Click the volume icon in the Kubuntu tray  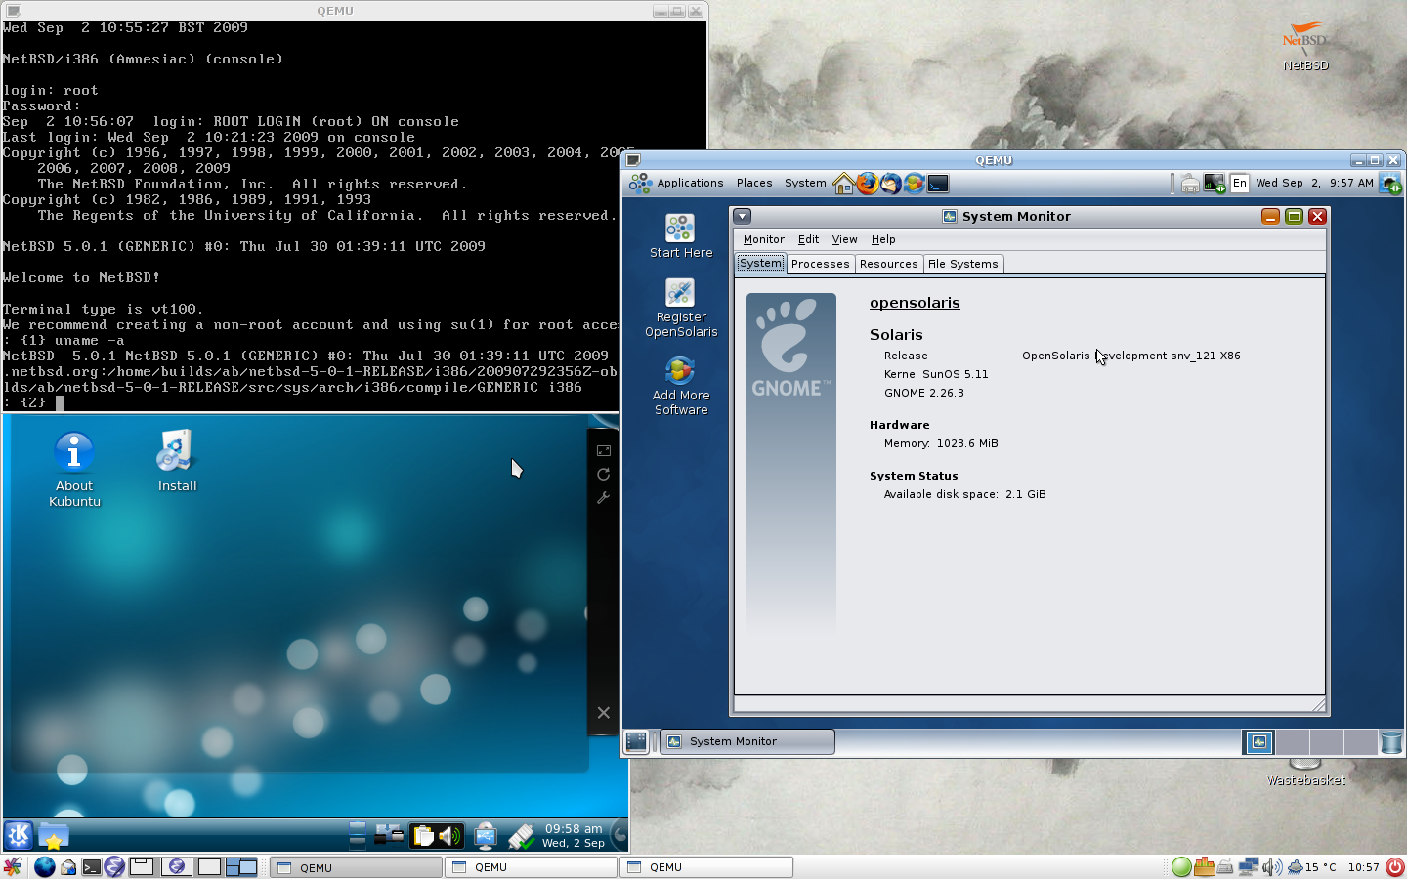(x=449, y=836)
